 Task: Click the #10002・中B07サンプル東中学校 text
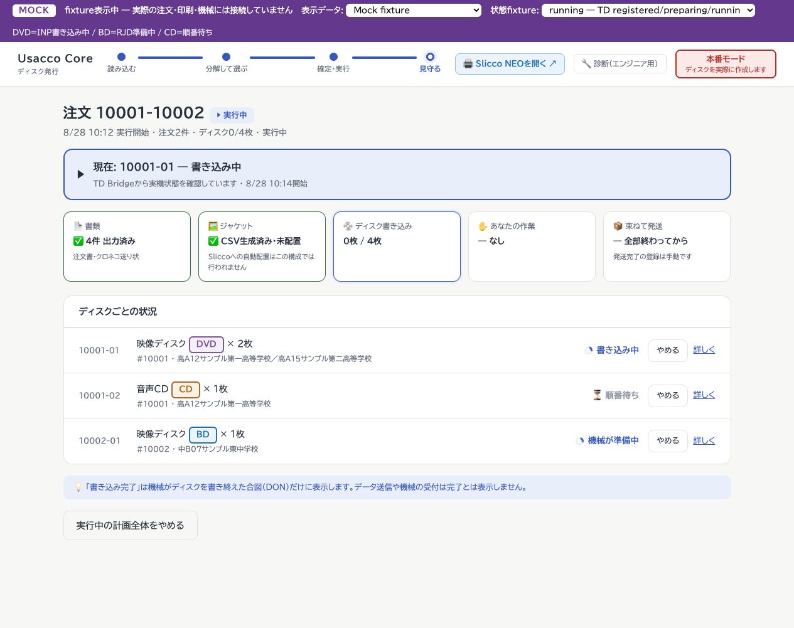(x=198, y=449)
